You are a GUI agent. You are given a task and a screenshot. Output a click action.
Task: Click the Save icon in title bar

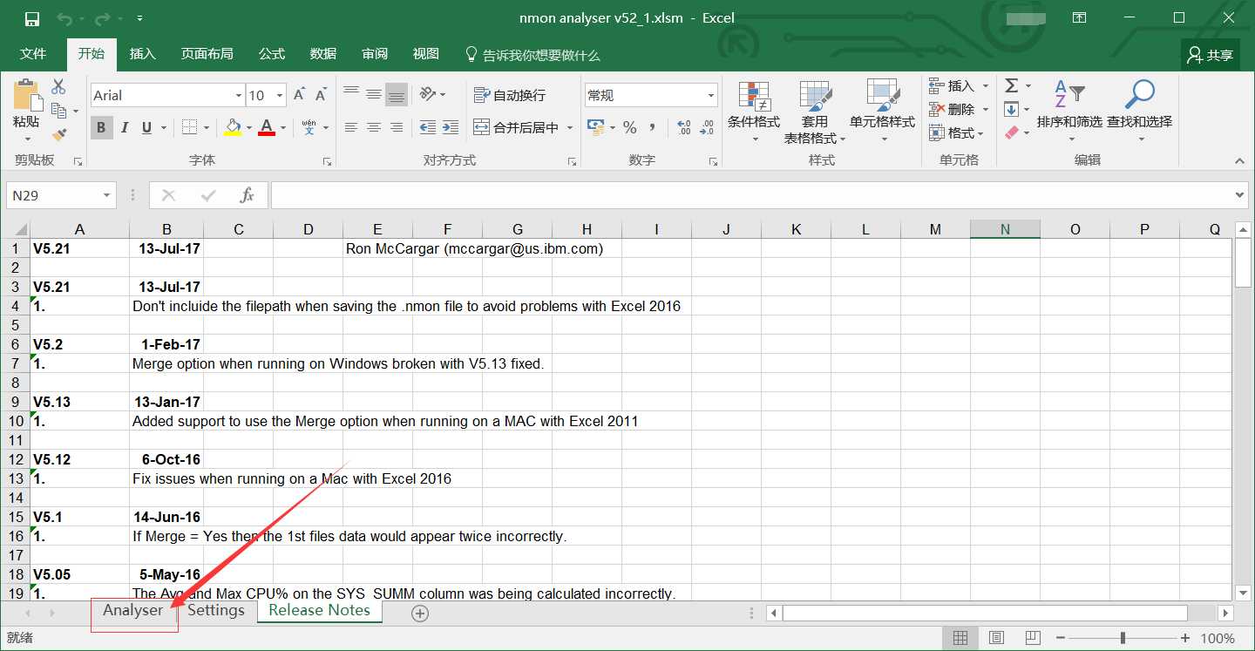(x=32, y=18)
